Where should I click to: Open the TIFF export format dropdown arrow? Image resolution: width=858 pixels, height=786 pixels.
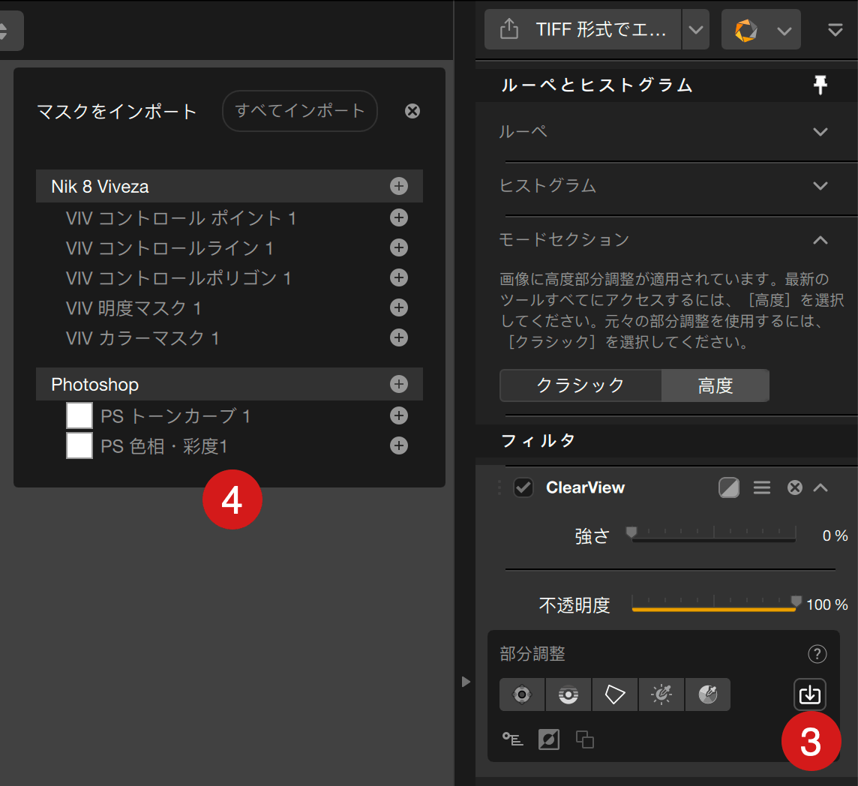(696, 29)
